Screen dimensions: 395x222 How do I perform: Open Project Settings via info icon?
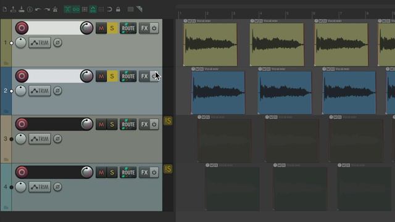(x=30, y=10)
